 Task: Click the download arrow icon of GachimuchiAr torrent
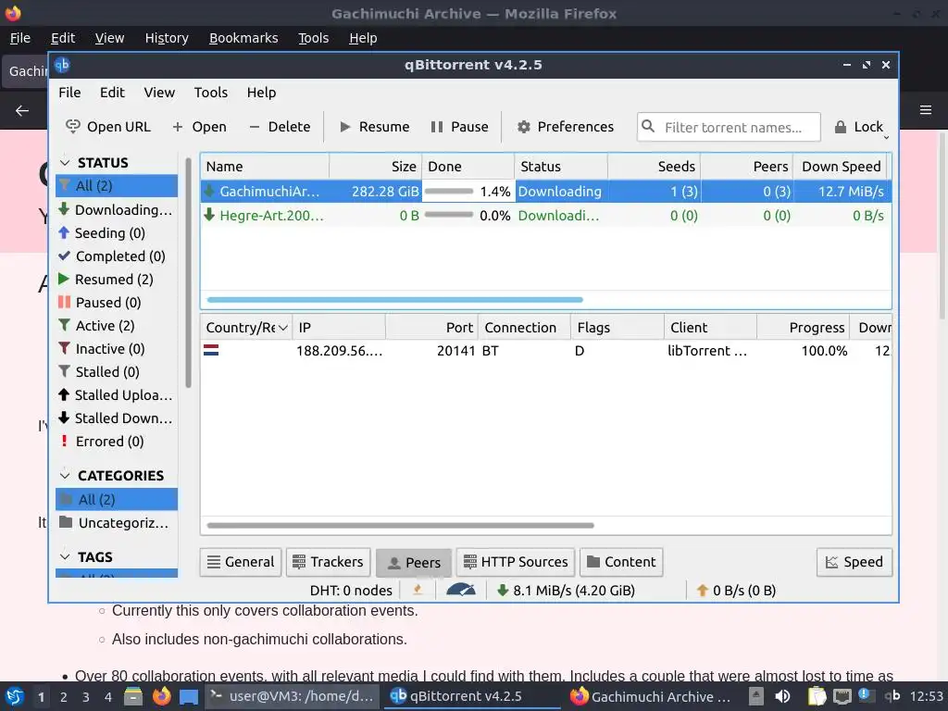tap(209, 191)
